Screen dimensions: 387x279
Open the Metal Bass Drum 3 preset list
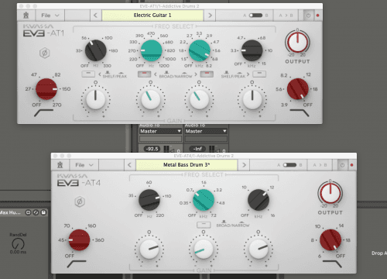[187, 165]
